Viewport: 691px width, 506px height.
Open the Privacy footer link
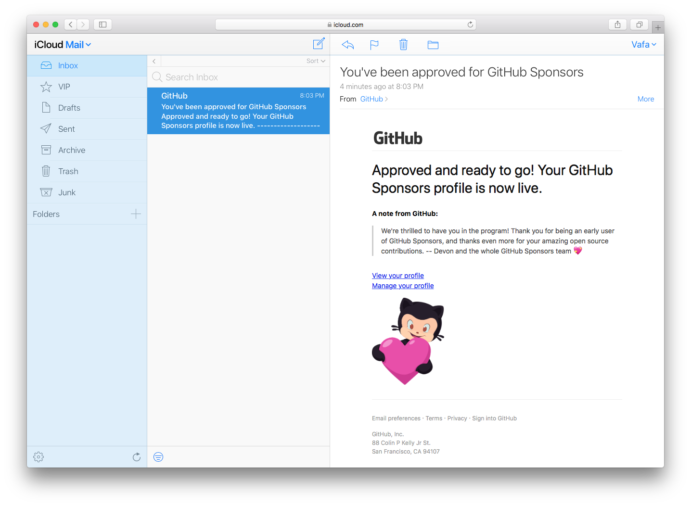pyautogui.click(x=457, y=418)
